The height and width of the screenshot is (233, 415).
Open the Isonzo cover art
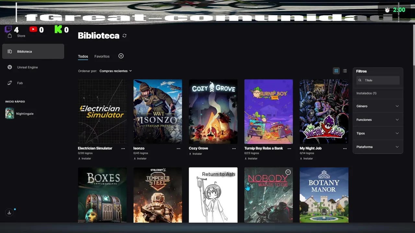coord(158,111)
